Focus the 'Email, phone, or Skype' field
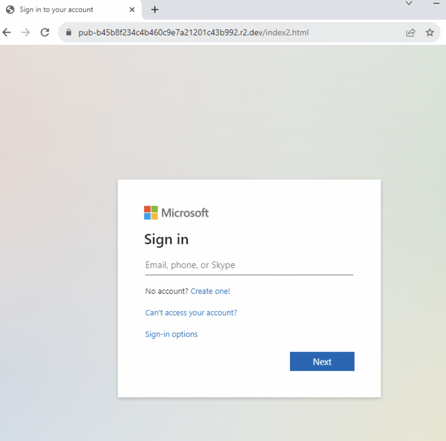The height and width of the screenshot is (441, 446). coord(249,265)
